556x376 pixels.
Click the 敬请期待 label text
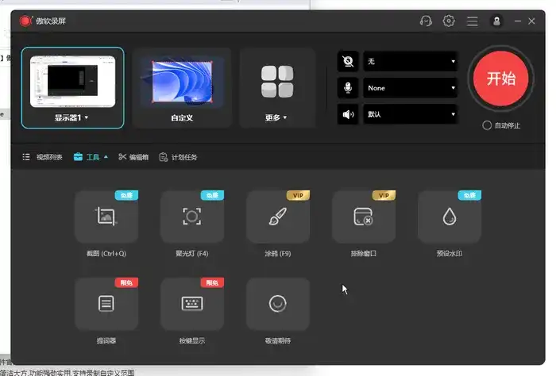pyautogui.click(x=278, y=340)
